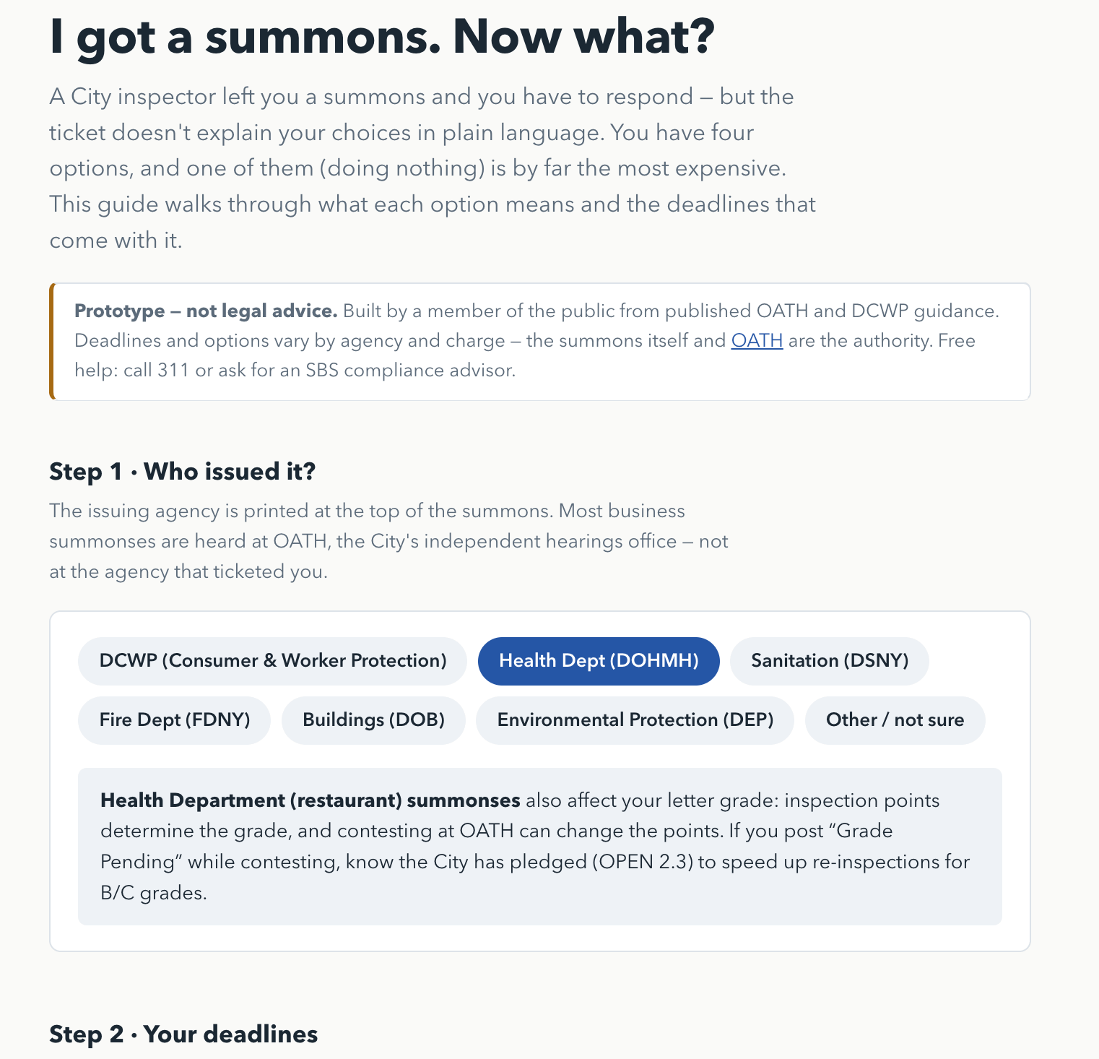Select the Other / not sure option
This screenshot has width=1099, height=1059.
[895, 720]
